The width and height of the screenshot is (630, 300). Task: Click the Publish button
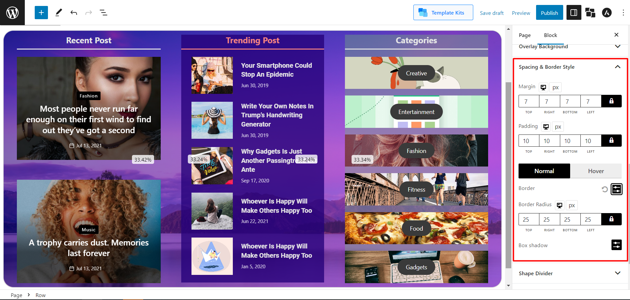pos(549,13)
